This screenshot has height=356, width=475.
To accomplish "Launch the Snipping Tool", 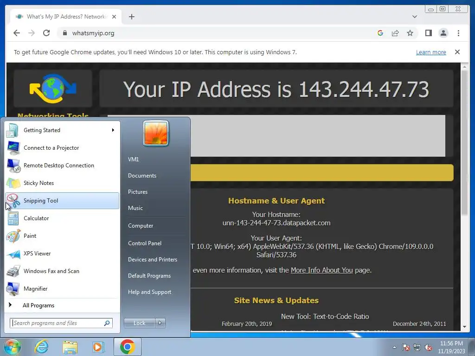I will [x=62, y=200].
